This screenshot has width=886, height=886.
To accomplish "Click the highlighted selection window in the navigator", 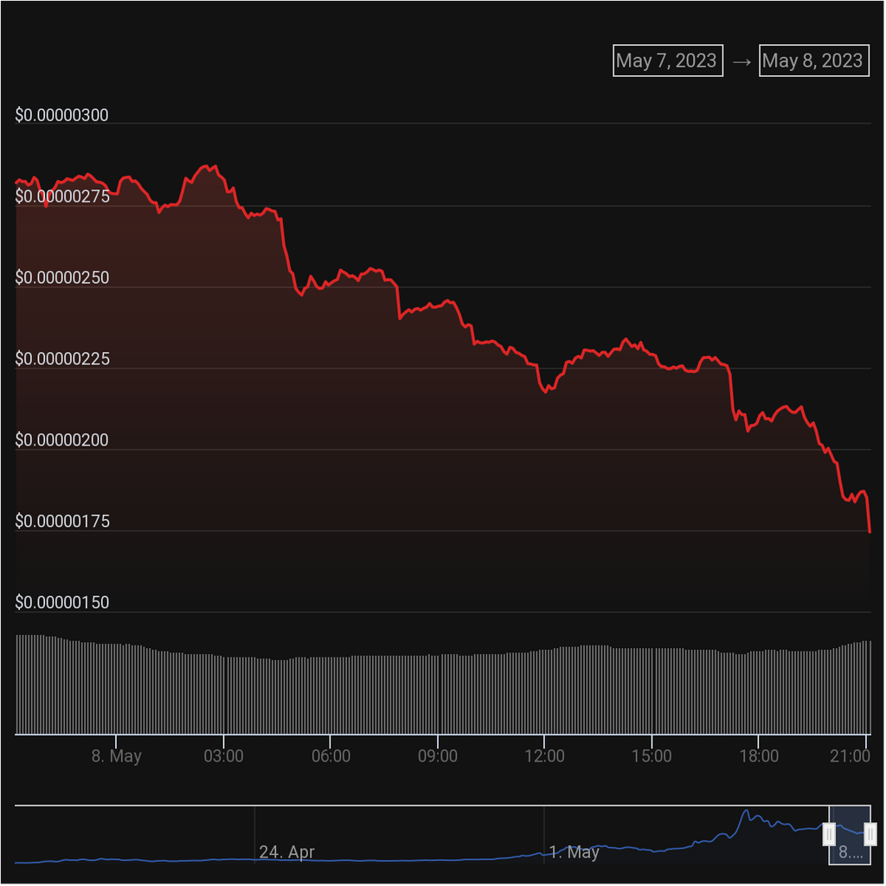I will [850, 835].
